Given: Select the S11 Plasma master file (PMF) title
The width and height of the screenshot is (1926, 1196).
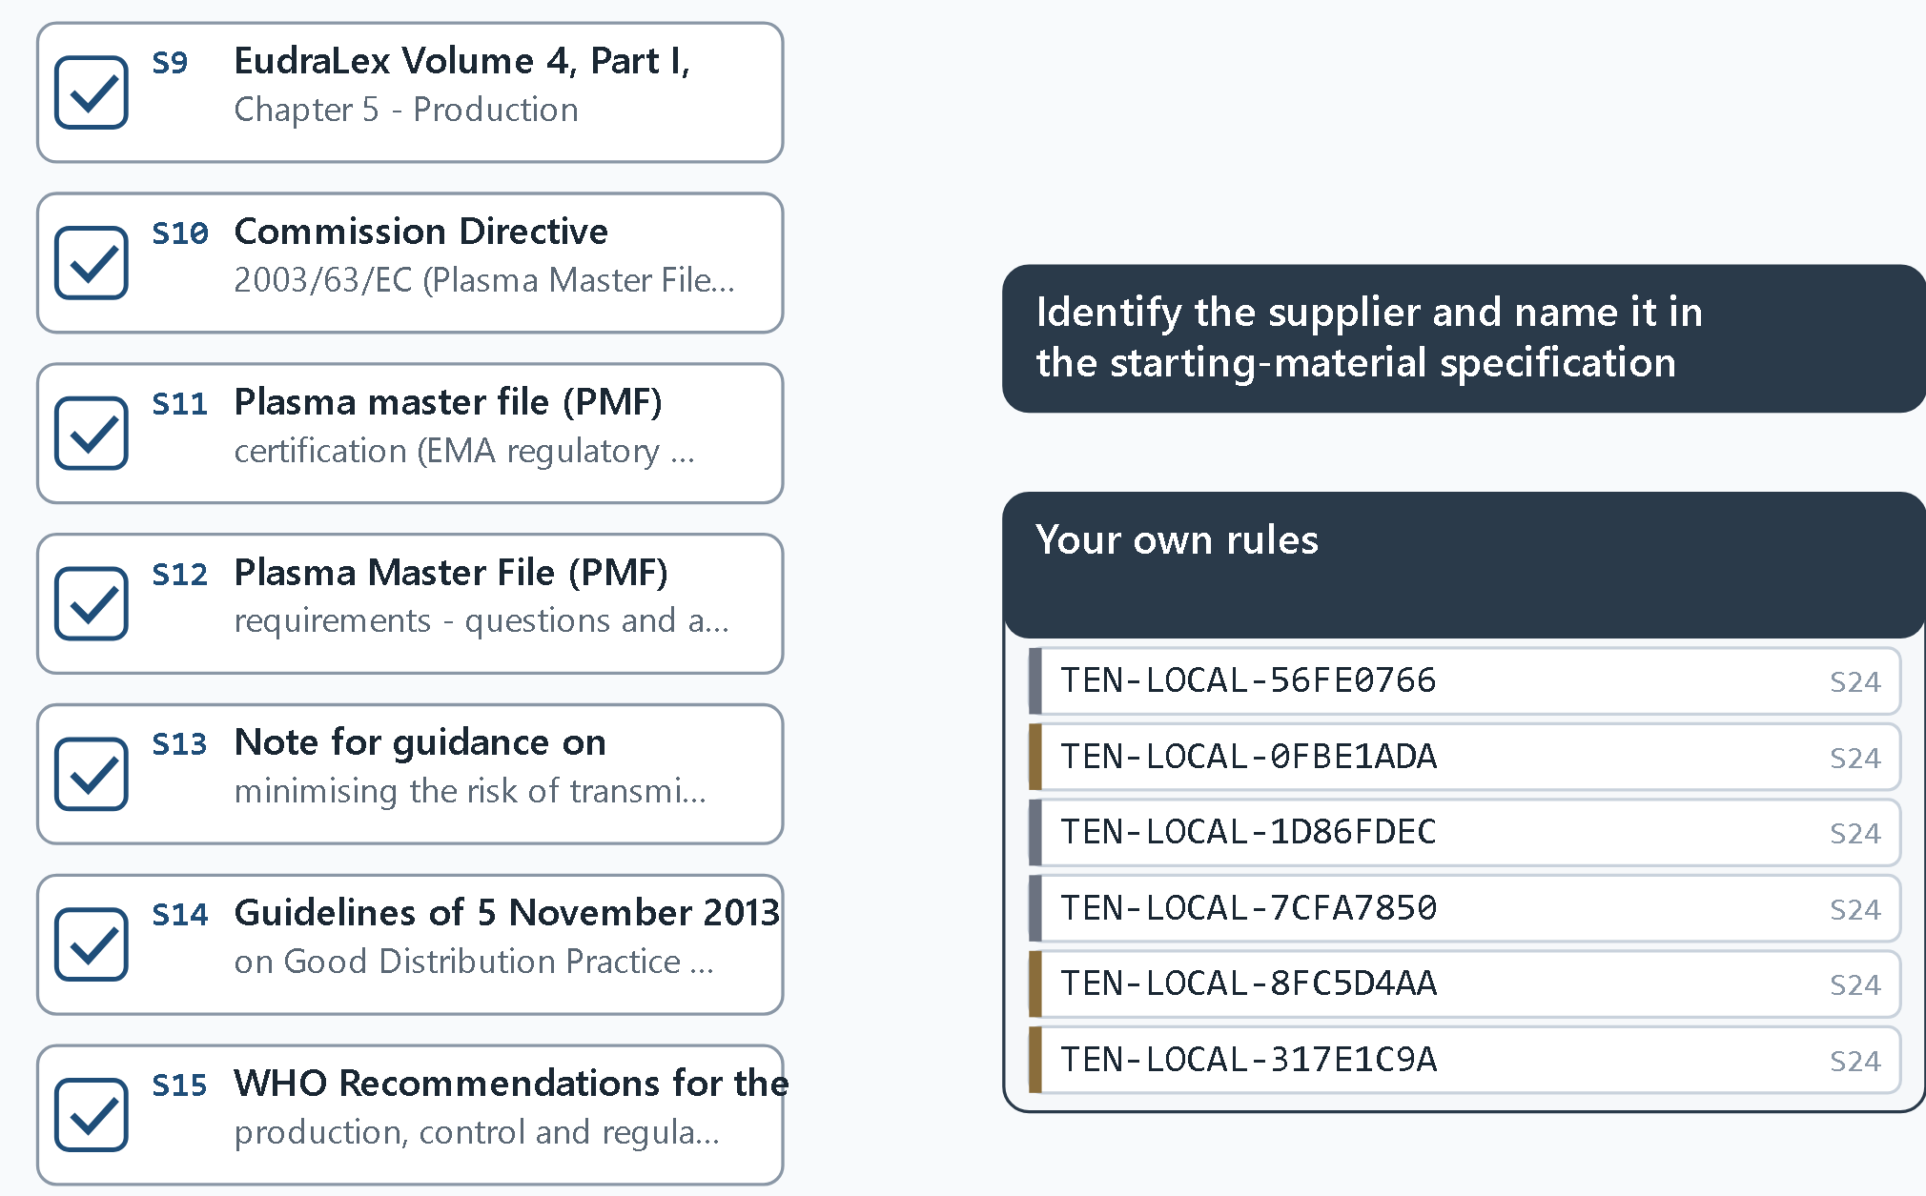Looking at the screenshot, I should [448, 402].
